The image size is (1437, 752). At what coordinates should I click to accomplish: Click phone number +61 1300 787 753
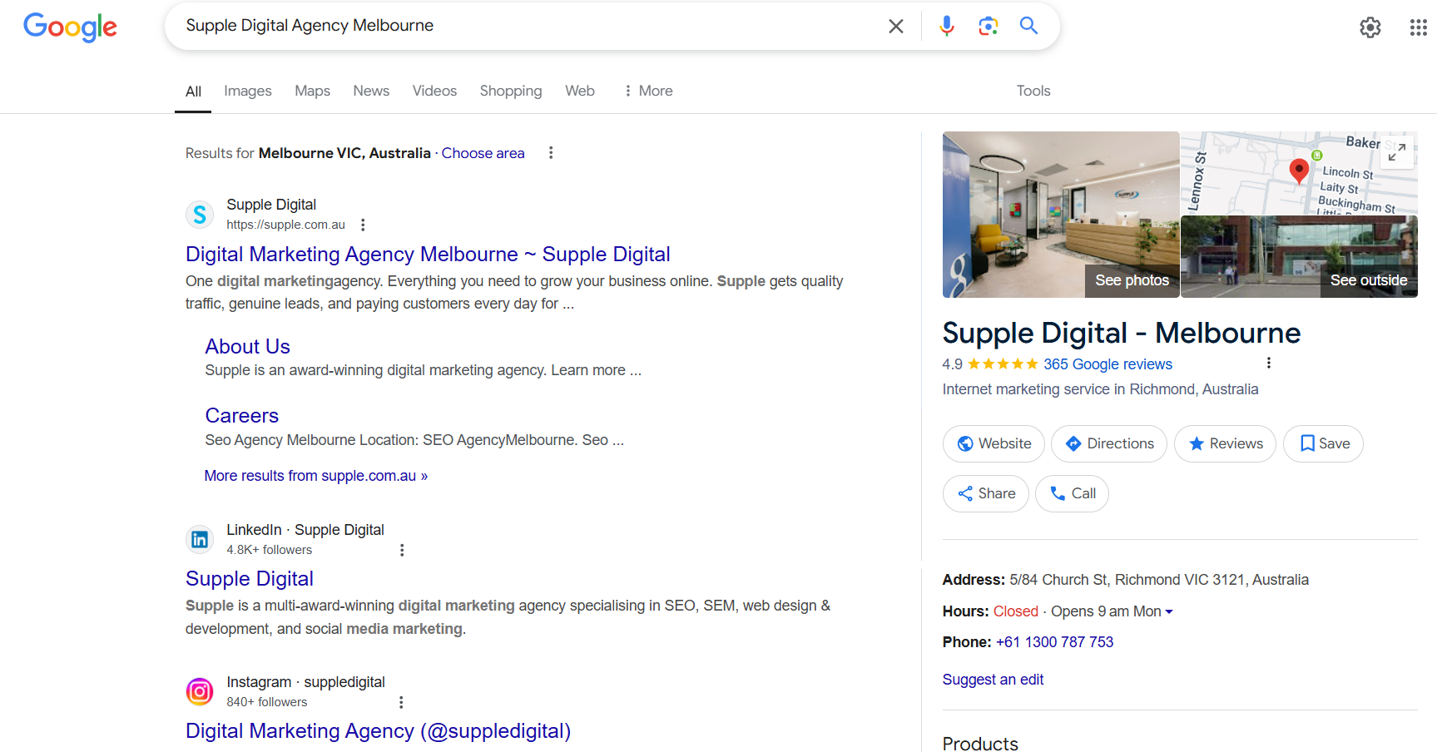pyautogui.click(x=1054, y=642)
